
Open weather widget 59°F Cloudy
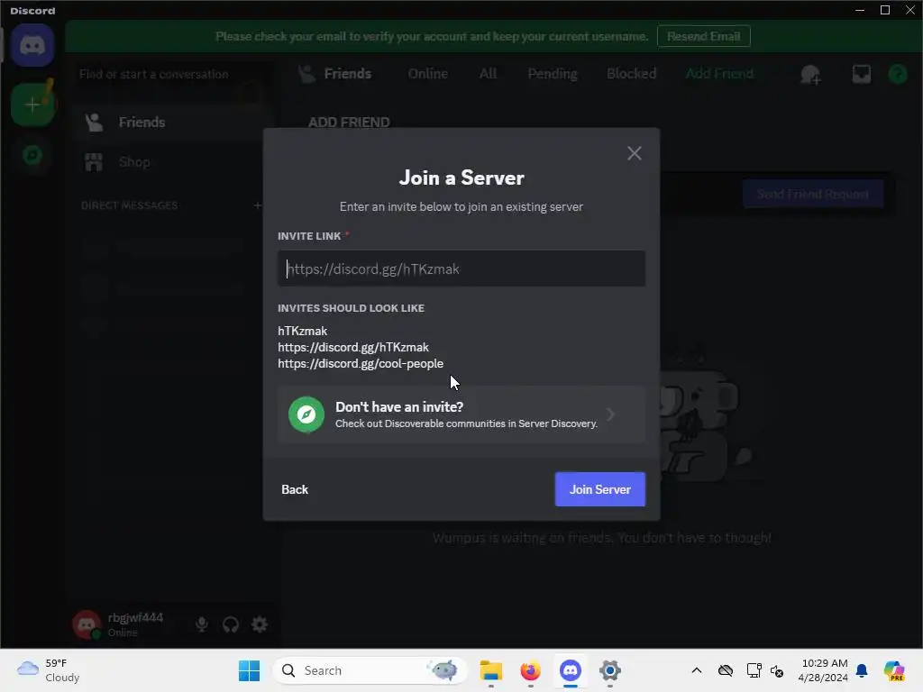pos(49,670)
